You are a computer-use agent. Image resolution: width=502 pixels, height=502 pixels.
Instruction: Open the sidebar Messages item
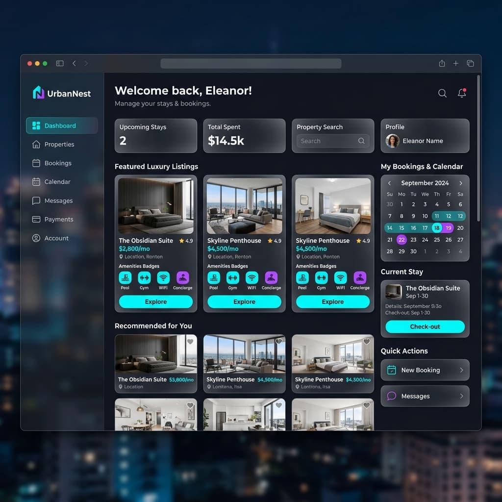(x=52, y=201)
